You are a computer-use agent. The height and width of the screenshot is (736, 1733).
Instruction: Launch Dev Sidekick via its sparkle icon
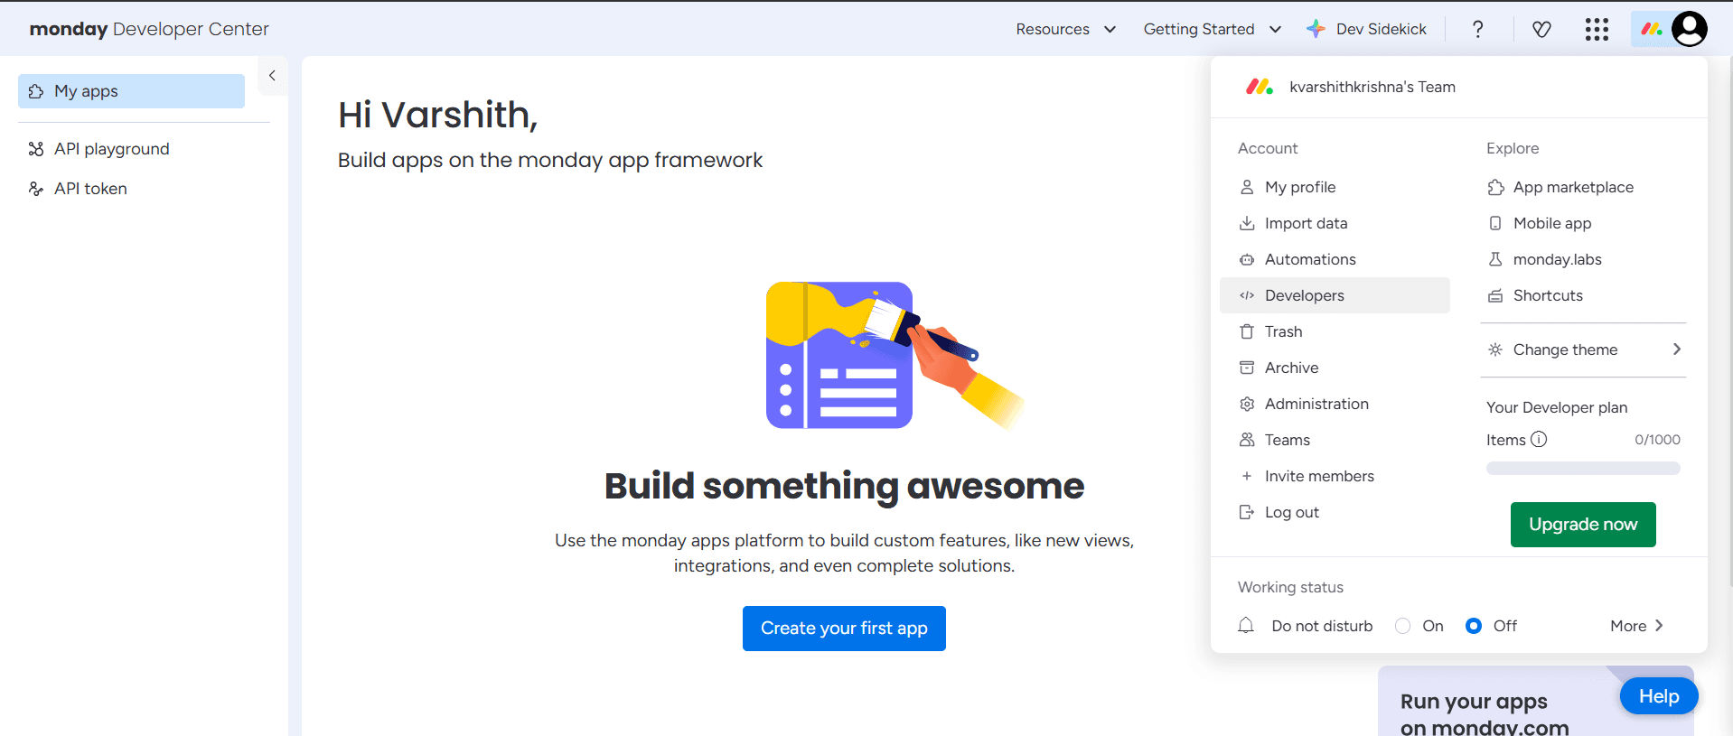(x=1316, y=29)
